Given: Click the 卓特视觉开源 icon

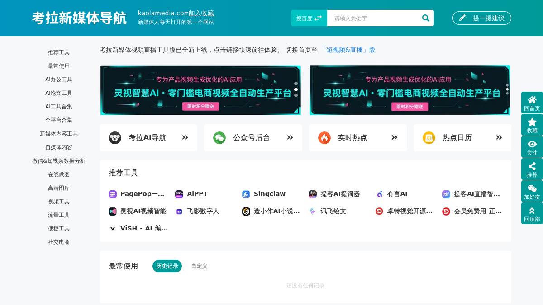Looking at the screenshot, I should (x=380, y=211).
